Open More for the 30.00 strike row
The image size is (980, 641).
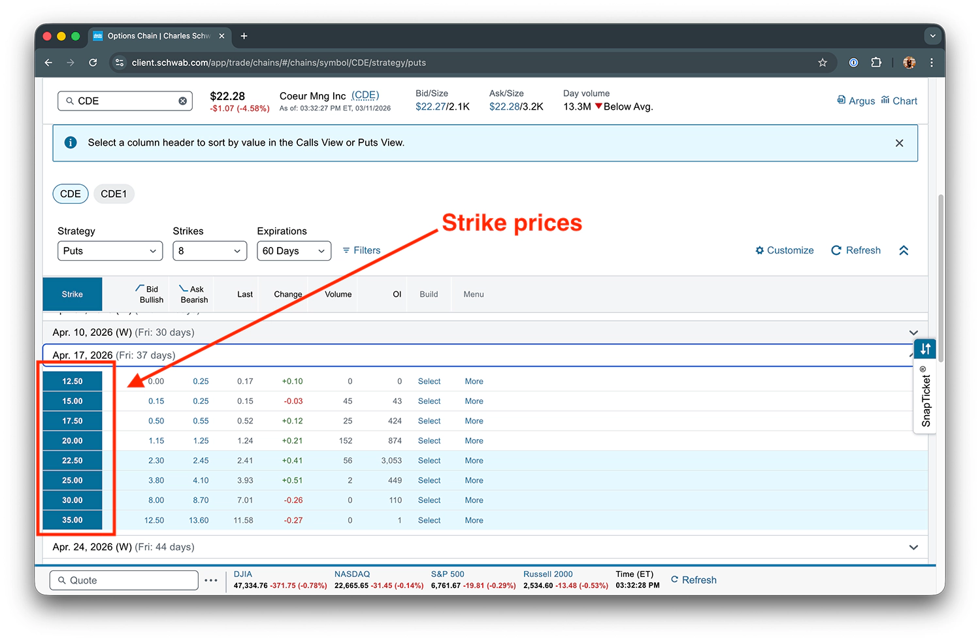(474, 501)
